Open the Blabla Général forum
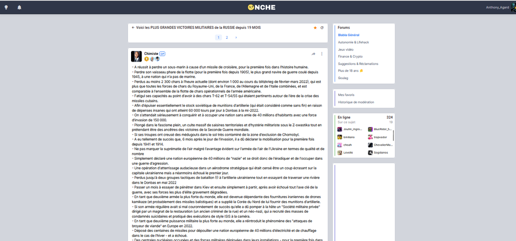Viewport: 516px width, 241px height. click(x=349, y=35)
